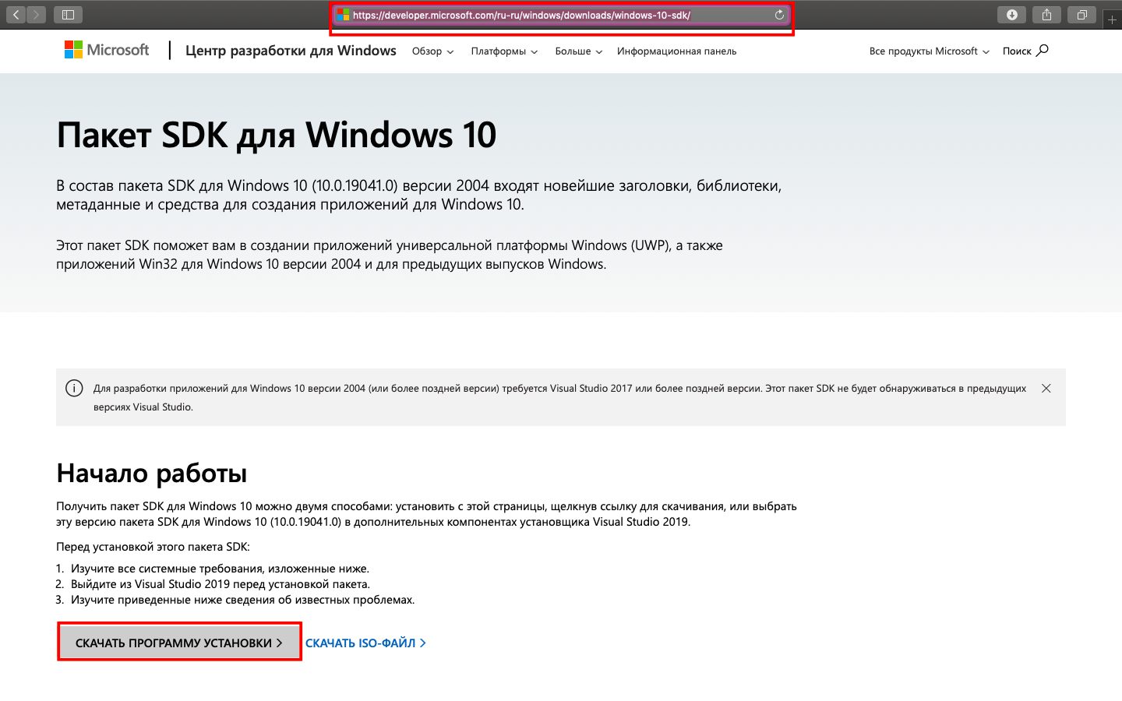Expand the Обзор dropdown menu

tap(432, 51)
